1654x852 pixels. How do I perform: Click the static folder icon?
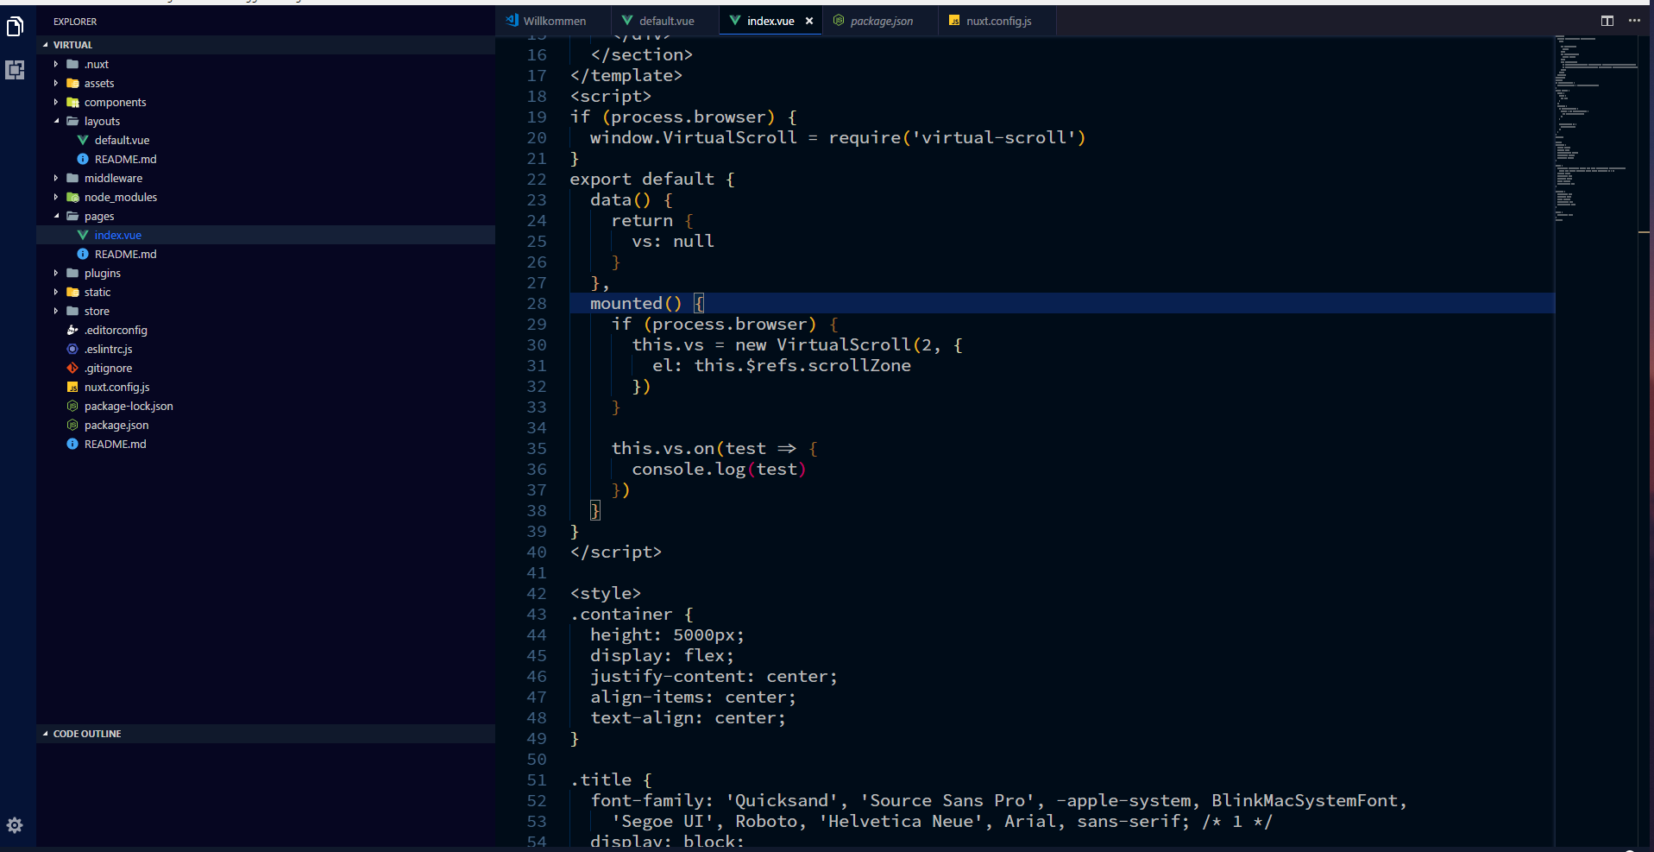click(72, 292)
